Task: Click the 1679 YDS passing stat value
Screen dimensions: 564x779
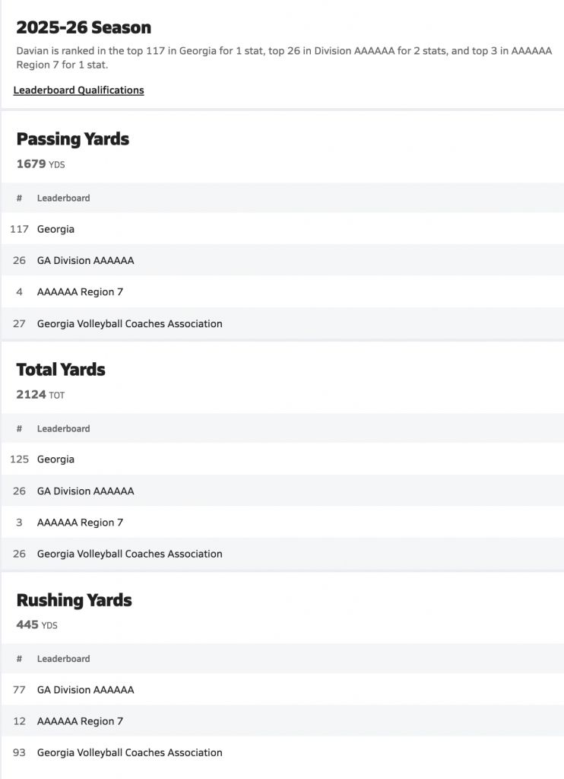Action: [40, 164]
